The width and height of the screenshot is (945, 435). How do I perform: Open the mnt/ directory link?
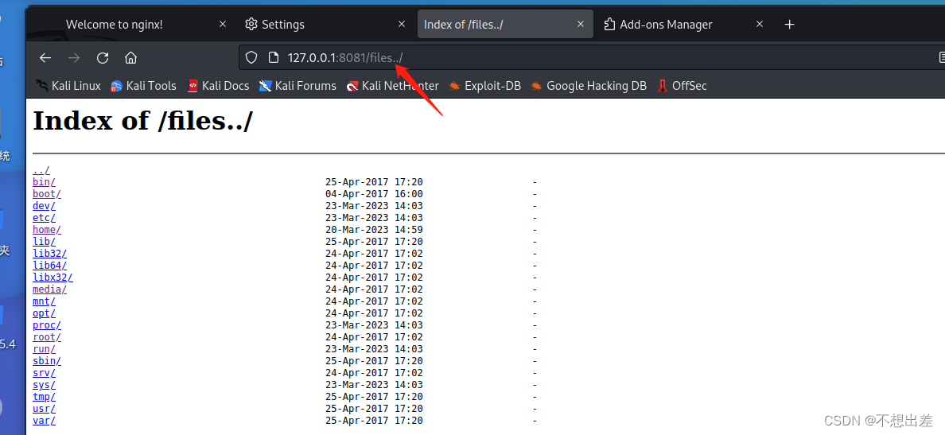click(x=44, y=301)
